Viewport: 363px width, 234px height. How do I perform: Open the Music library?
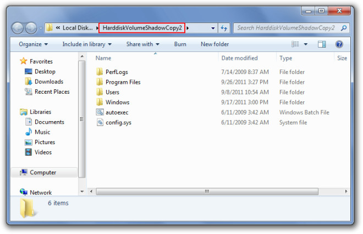42,132
